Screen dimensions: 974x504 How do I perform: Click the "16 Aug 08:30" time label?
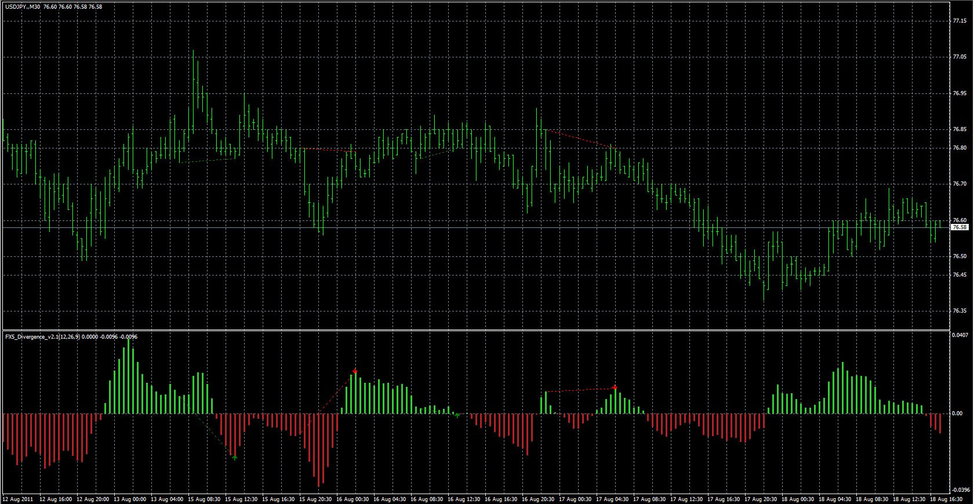click(427, 499)
